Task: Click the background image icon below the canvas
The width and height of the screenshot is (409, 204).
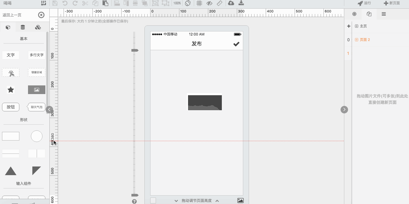Action: point(240,201)
